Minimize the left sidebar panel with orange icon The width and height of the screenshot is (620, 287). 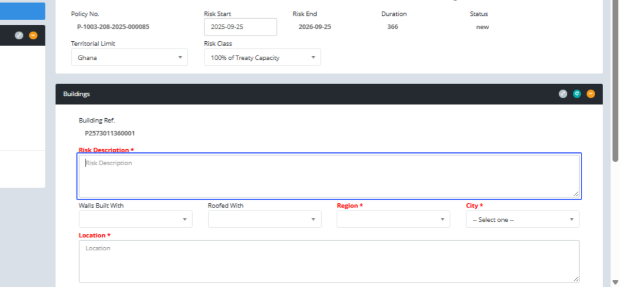click(x=33, y=36)
